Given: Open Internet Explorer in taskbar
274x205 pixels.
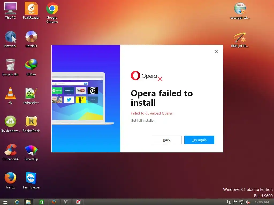Looking at the screenshot, I should (17, 202).
